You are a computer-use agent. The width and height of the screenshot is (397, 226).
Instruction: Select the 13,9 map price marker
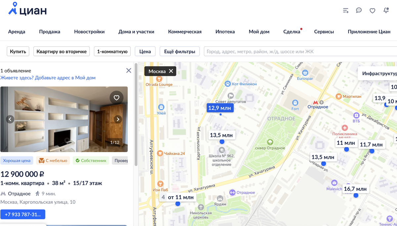point(380,98)
